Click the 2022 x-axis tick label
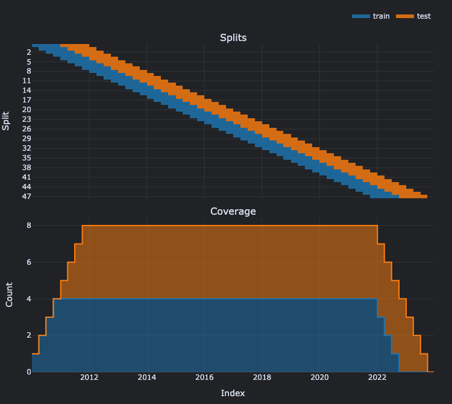This screenshot has height=404, width=452. (377, 377)
